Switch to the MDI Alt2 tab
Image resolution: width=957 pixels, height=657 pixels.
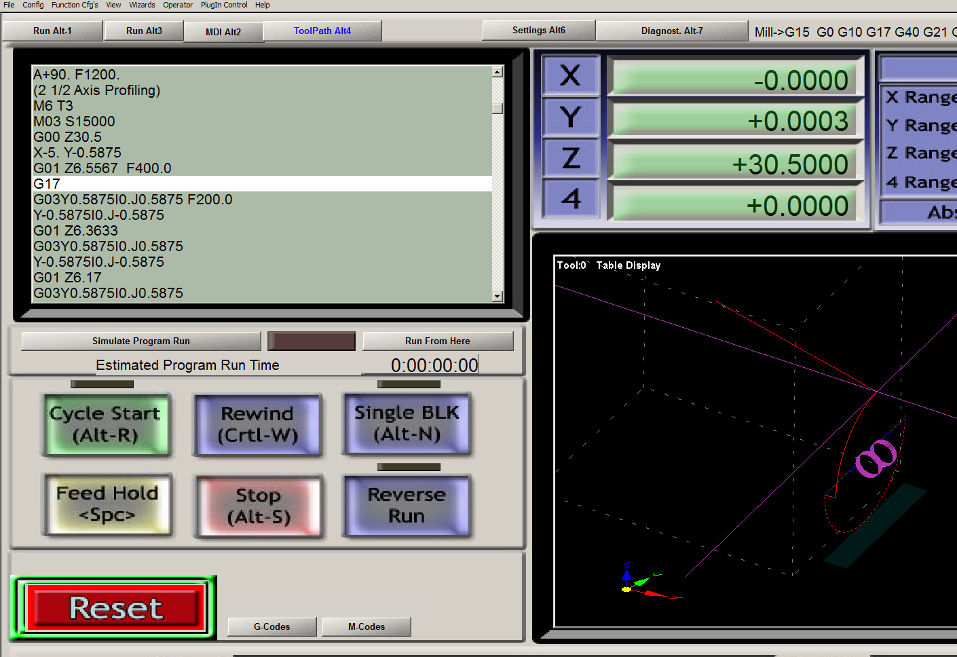(223, 32)
